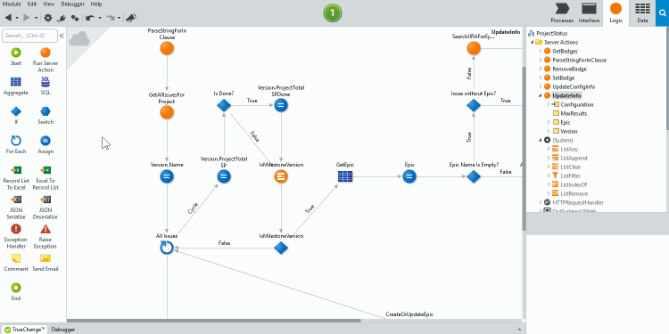The width and height of the screenshot is (669, 334).
Task: Expand the Epic variable node
Action: (549, 122)
